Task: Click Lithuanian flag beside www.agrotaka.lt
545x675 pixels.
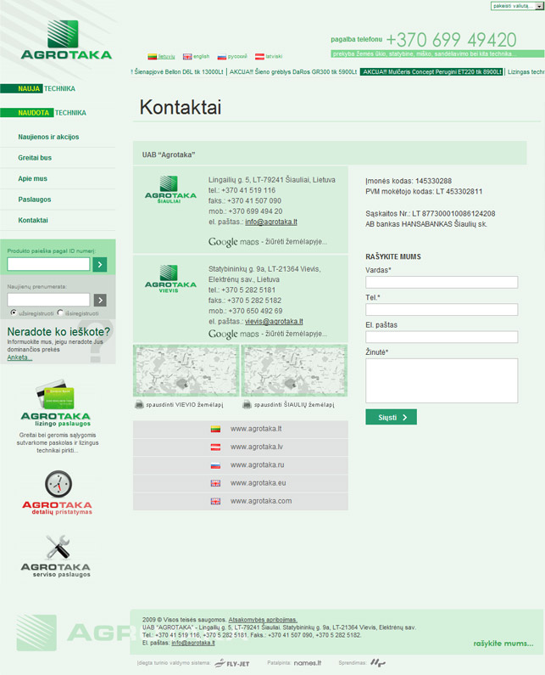Action: 215,429
